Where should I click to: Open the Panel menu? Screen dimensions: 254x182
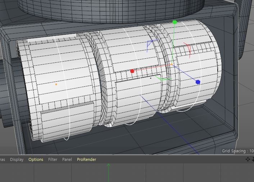coord(67,159)
